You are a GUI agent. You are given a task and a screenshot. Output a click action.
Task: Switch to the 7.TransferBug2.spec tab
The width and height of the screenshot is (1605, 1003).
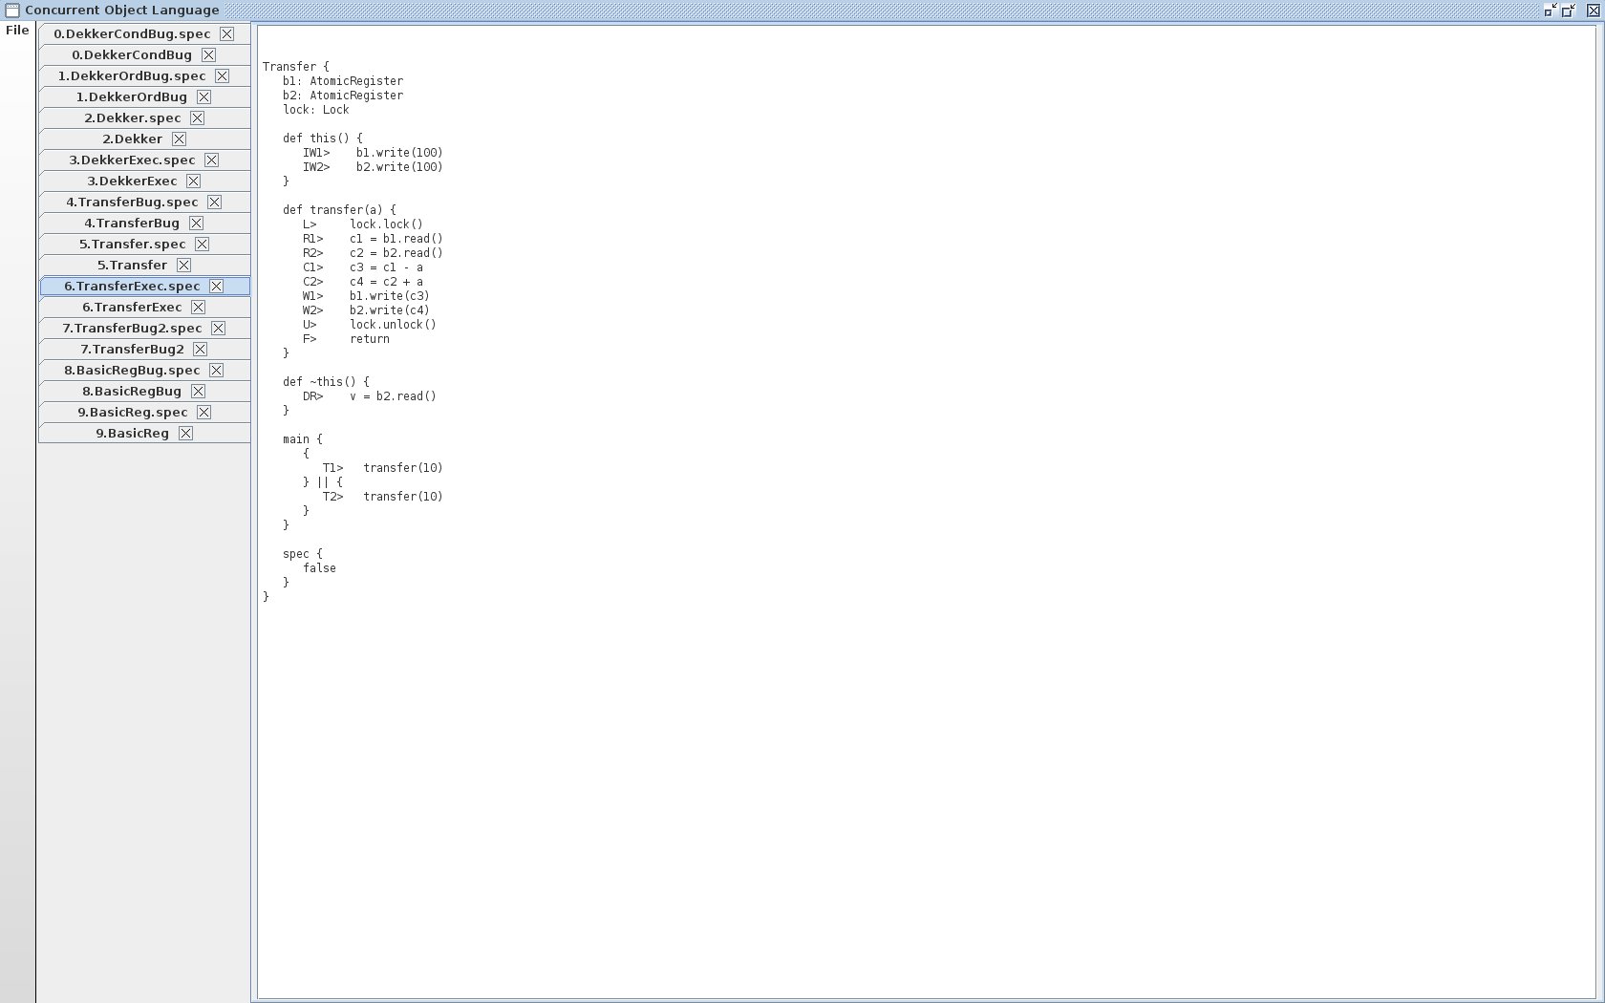(132, 328)
